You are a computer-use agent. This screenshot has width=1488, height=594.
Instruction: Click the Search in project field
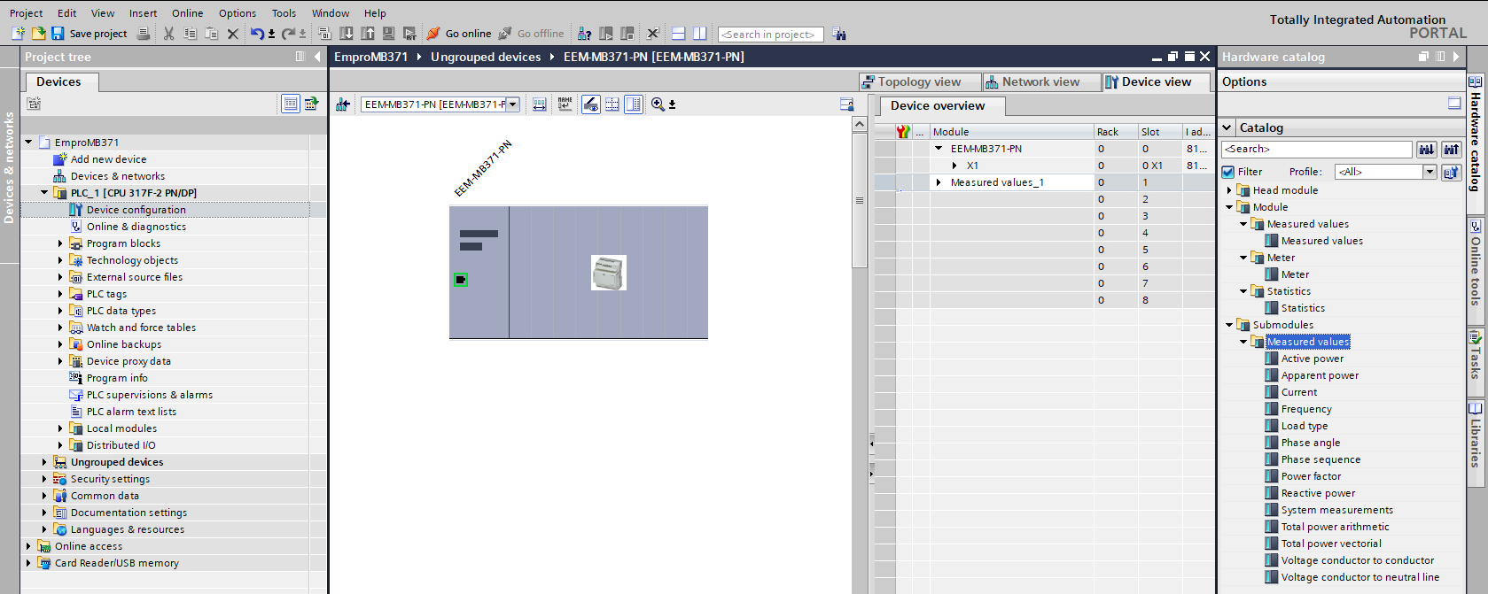pyautogui.click(x=771, y=35)
